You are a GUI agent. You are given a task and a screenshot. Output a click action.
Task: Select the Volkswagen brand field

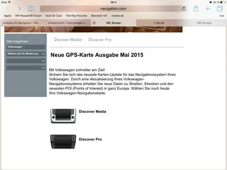tap(26, 47)
